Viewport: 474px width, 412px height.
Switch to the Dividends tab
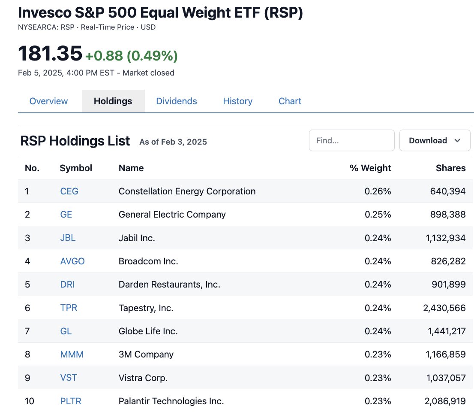pos(177,101)
